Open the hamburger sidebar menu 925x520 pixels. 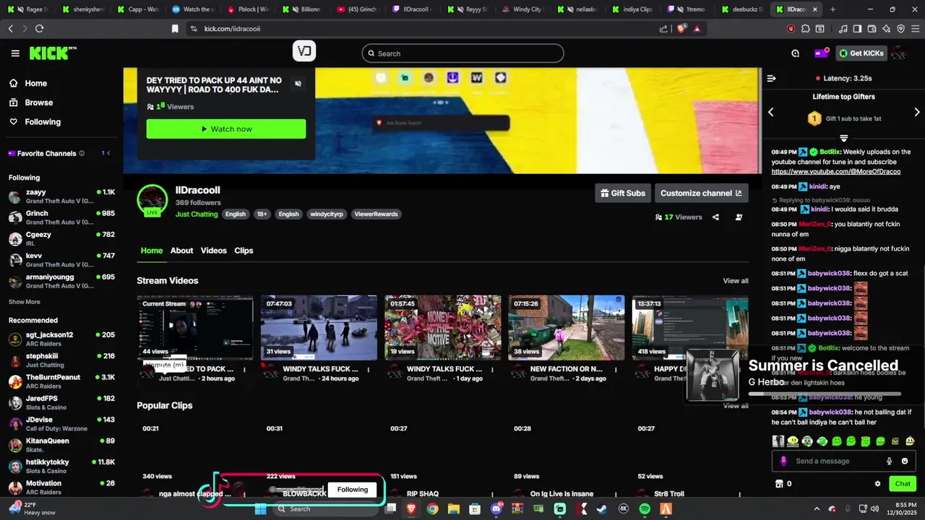click(15, 53)
